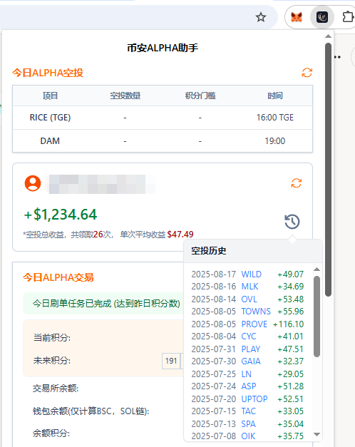Open the CYC token link

(x=249, y=336)
